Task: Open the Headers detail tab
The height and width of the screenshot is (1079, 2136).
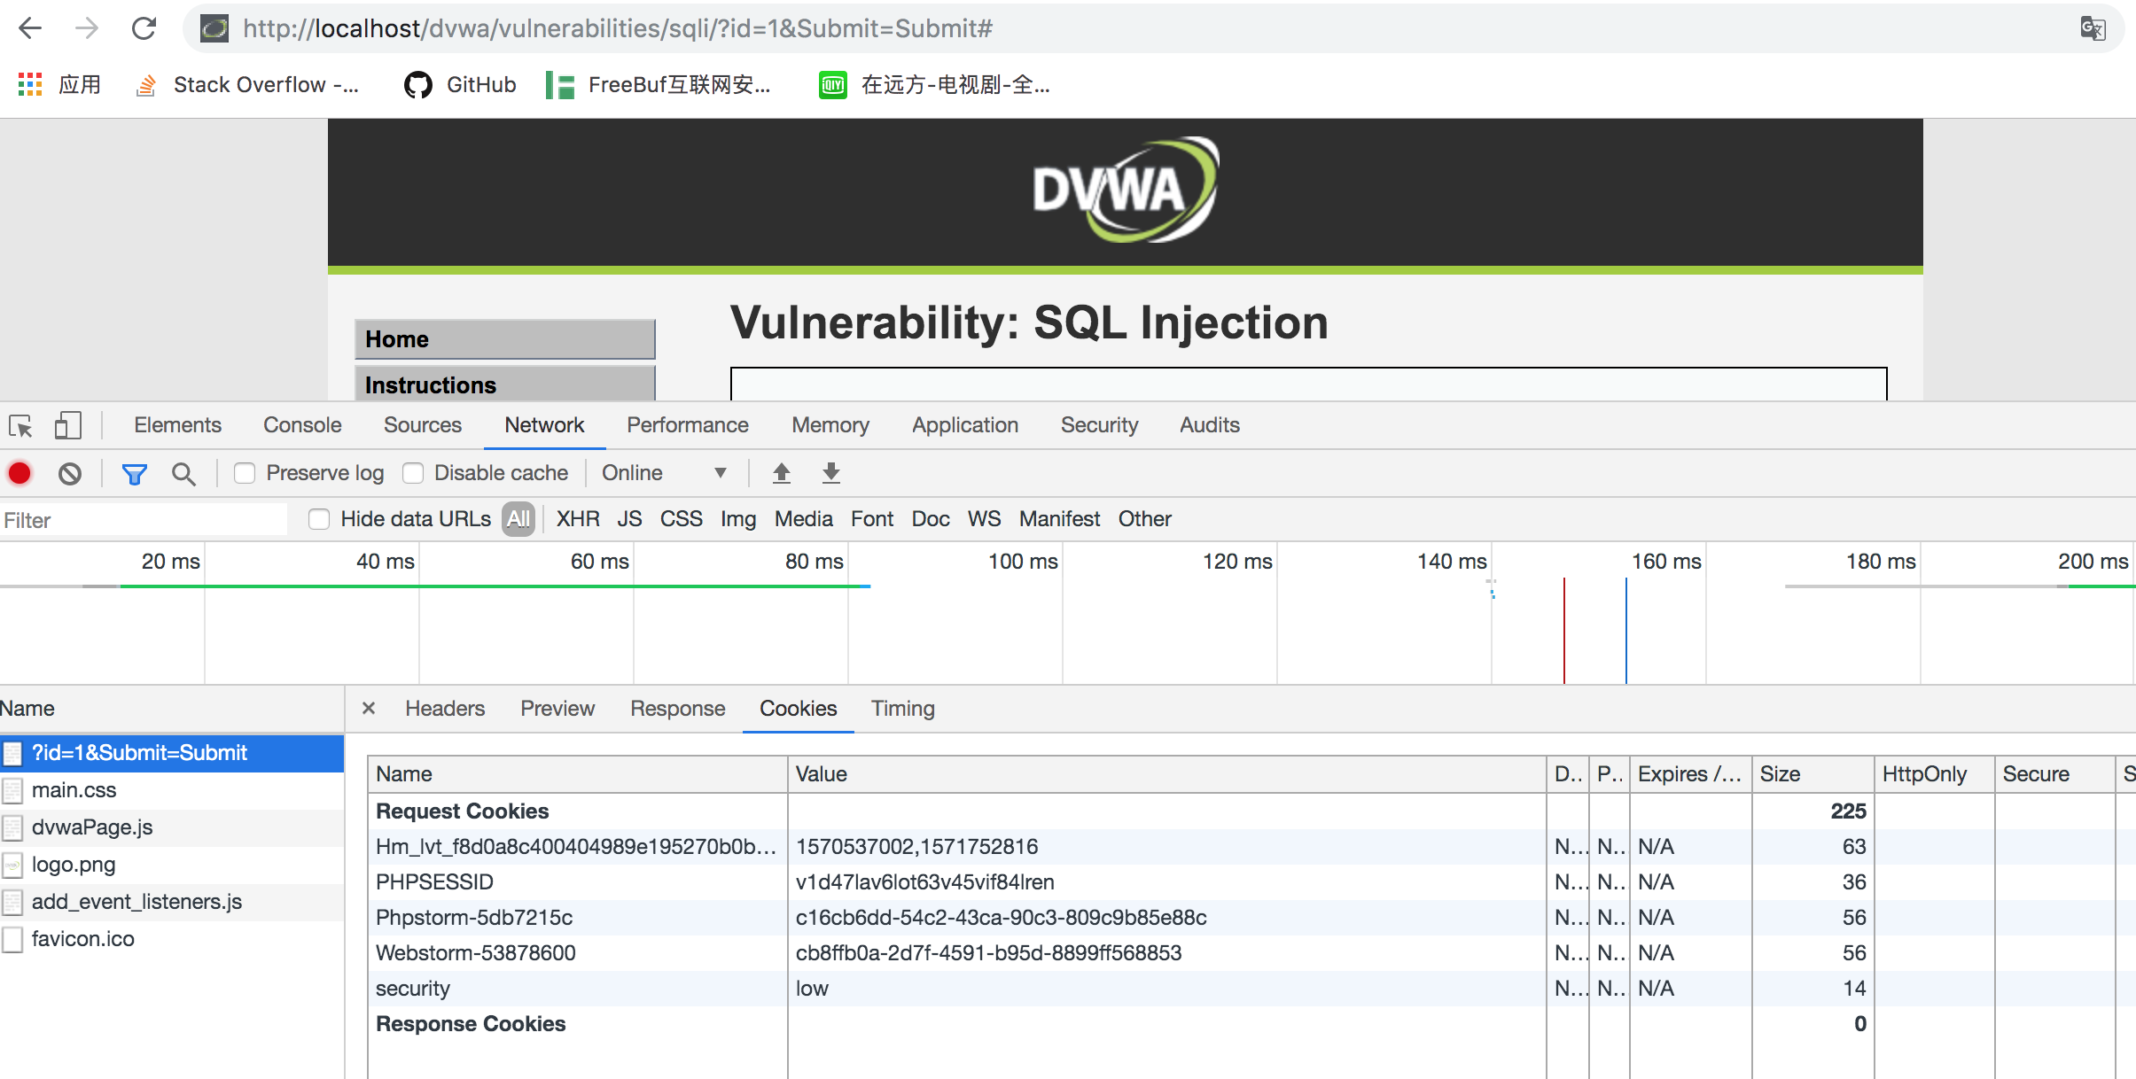Action: click(x=445, y=709)
